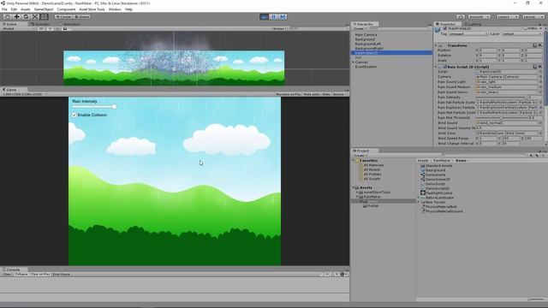Click Wind Sound object field
548x308 pixels.
click(506, 123)
